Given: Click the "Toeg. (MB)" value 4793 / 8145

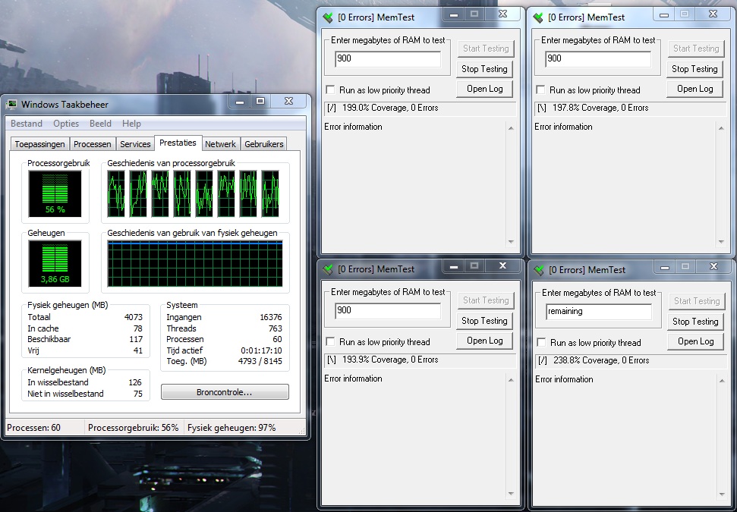Looking at the screenshot, I should (x=260, y=361).
